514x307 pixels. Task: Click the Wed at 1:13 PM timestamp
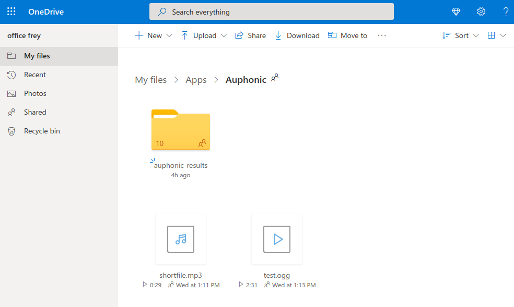[x=294, y=285]
